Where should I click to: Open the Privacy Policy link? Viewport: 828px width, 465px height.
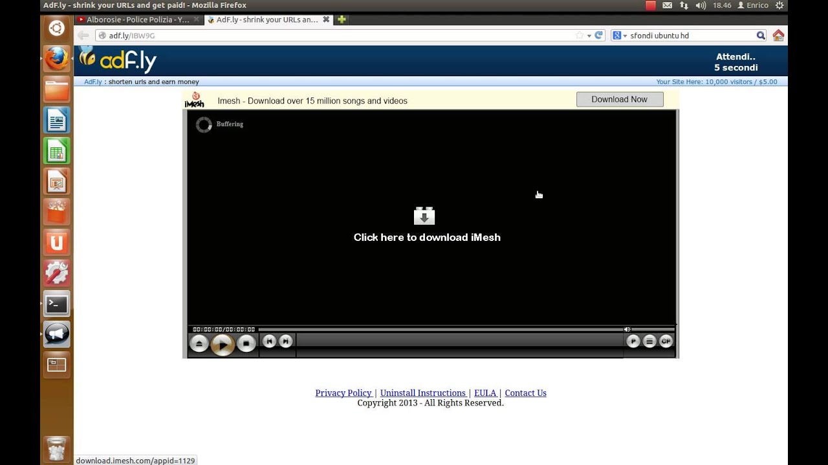(x=343, y=393)
